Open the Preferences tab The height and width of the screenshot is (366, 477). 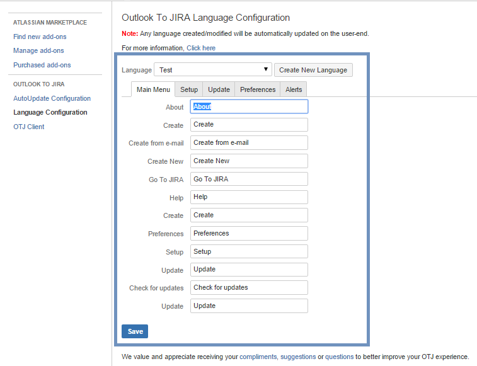tap(257, 89)
